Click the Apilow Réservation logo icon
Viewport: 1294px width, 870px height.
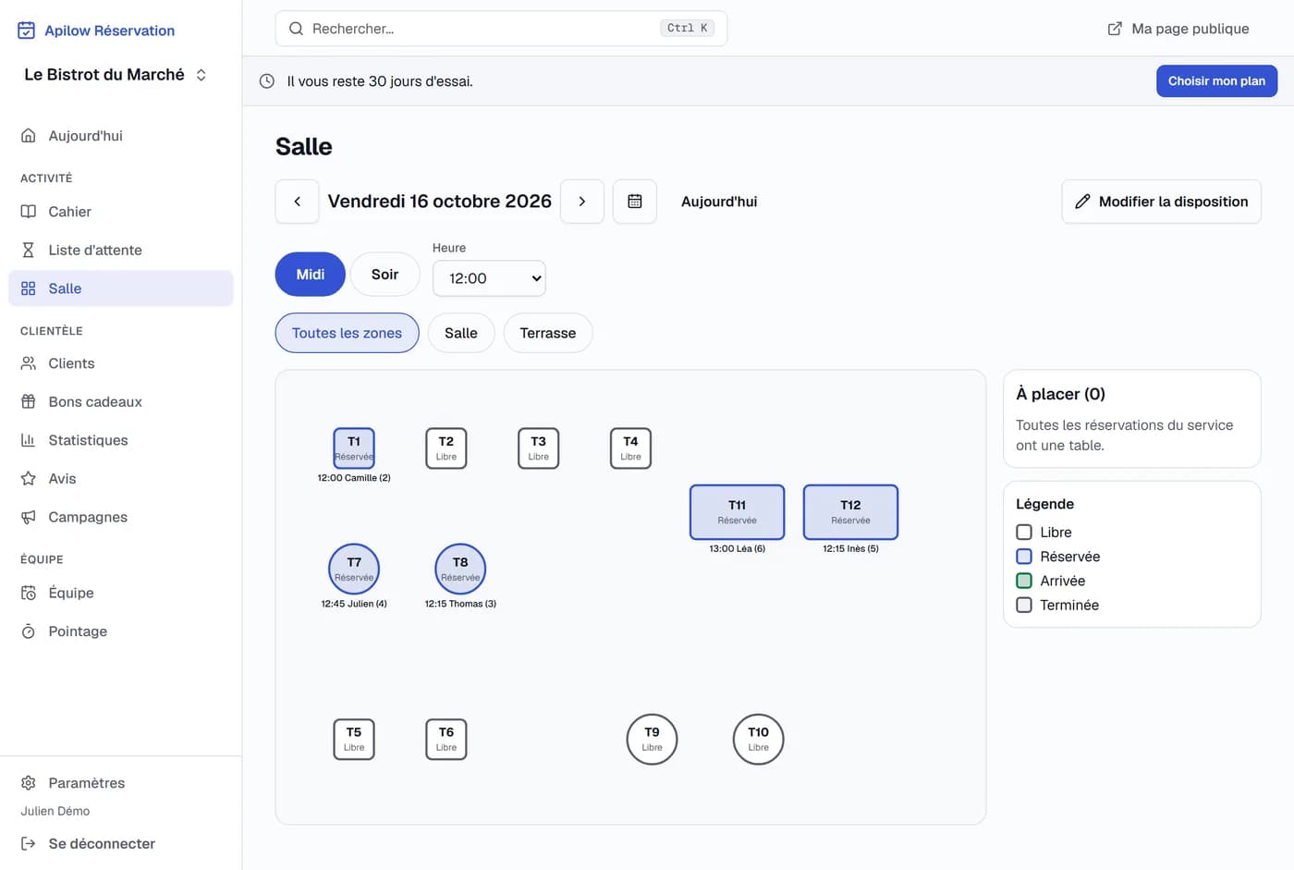[x=27, y=31]
